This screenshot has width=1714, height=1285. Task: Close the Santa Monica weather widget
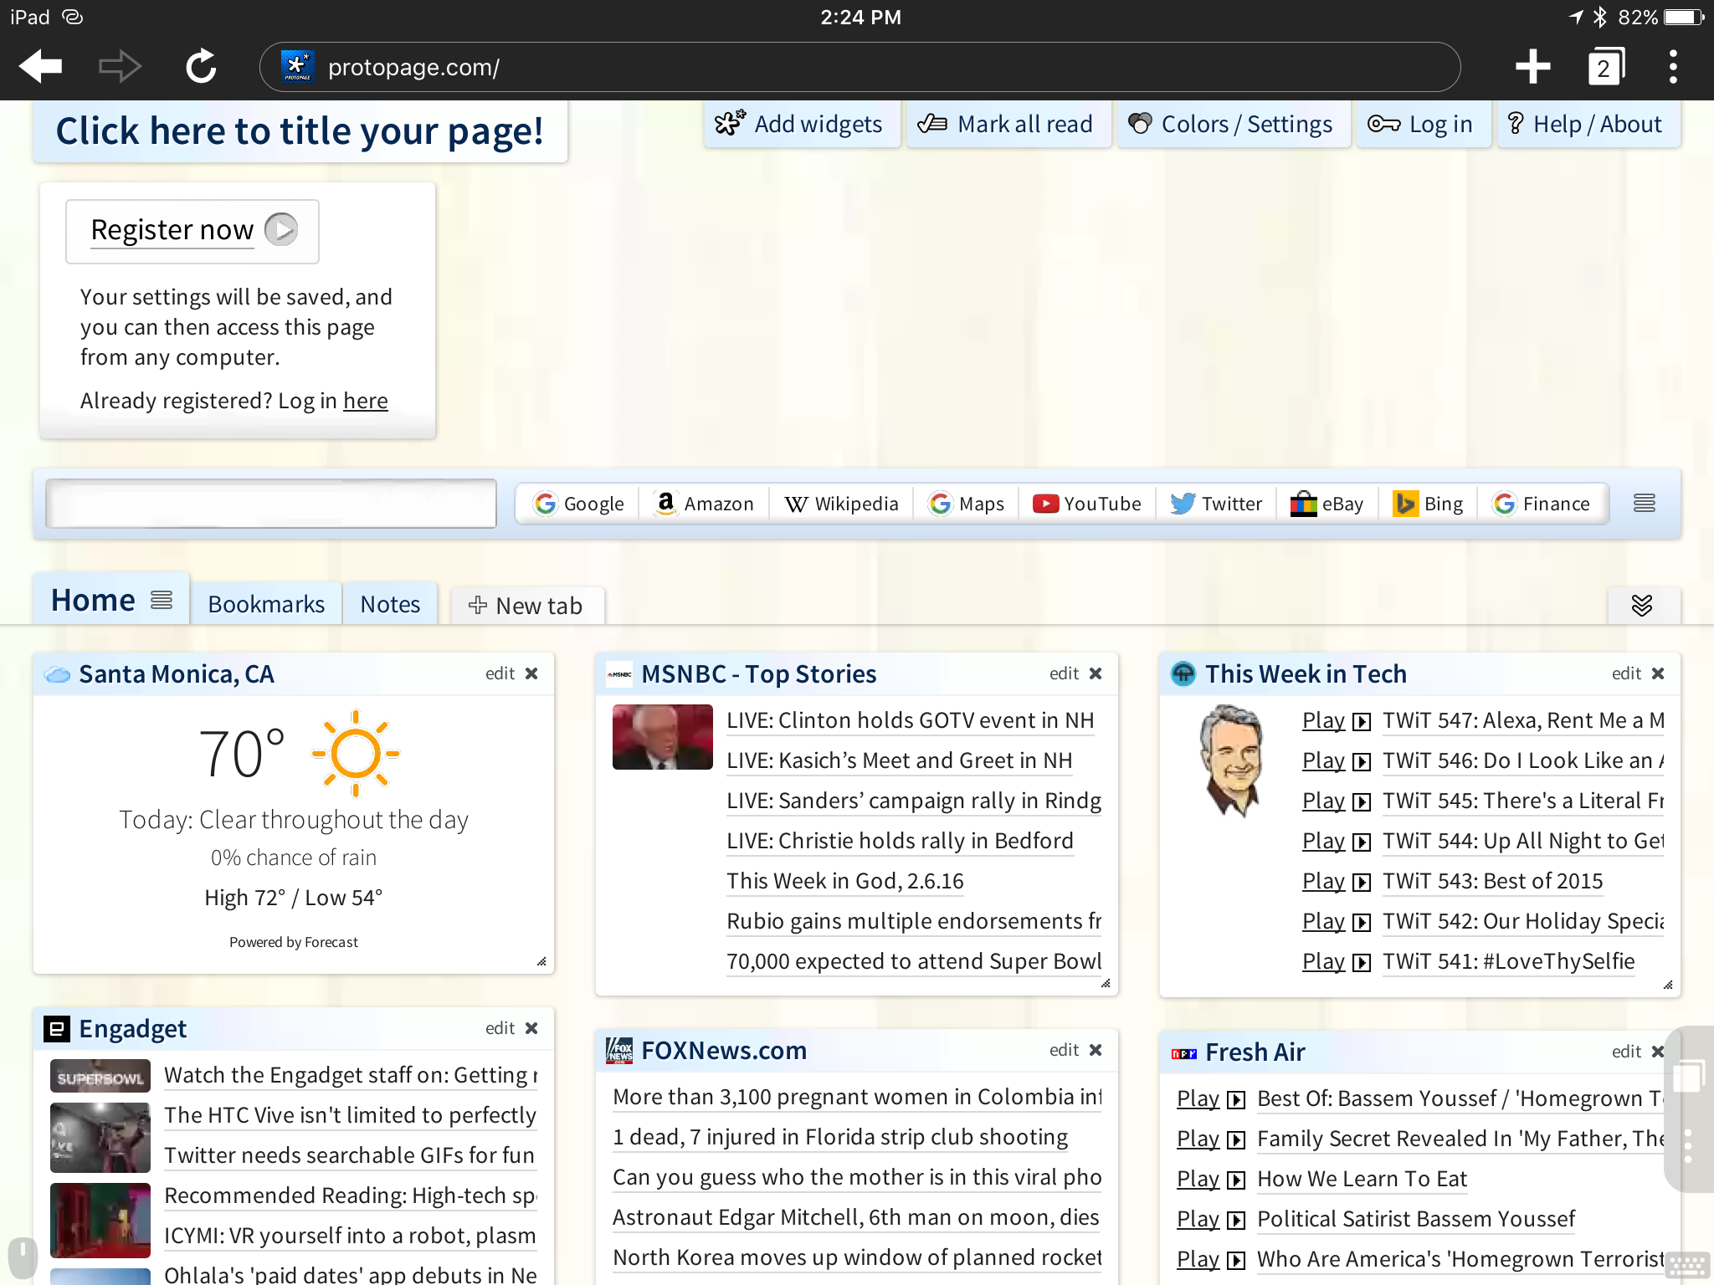[531, 673]
